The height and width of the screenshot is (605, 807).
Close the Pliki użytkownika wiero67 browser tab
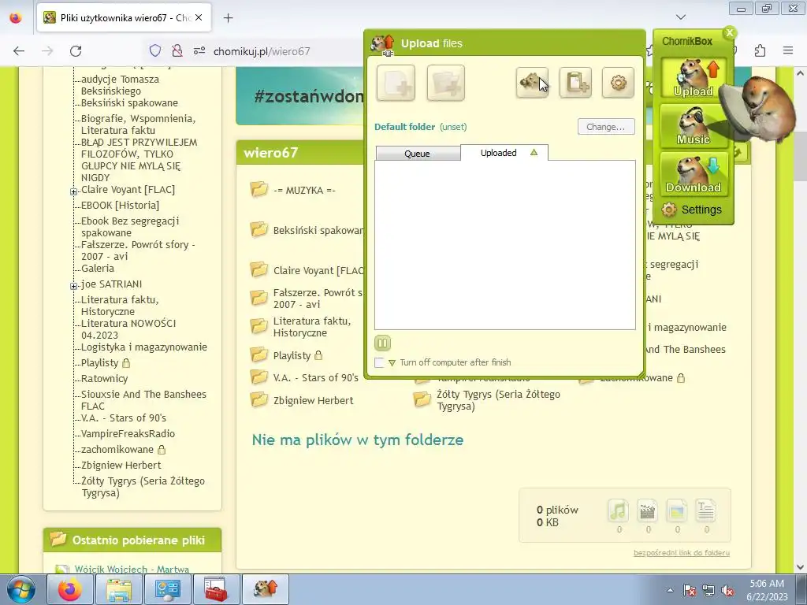tap(199, 17)
